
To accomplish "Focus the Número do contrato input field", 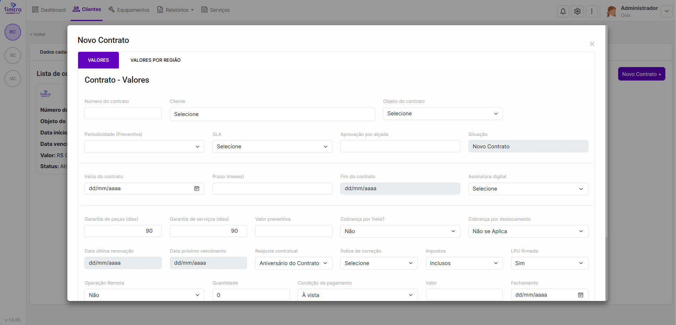I will (x=123, y=114).
